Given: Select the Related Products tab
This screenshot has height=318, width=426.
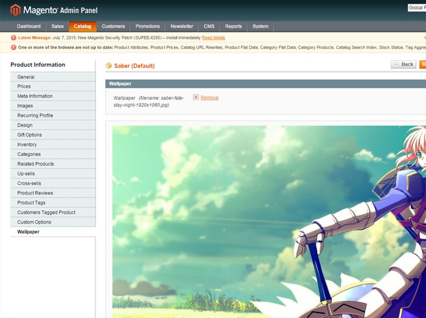Looking at the screenshot, I should [x=53, y=164].
